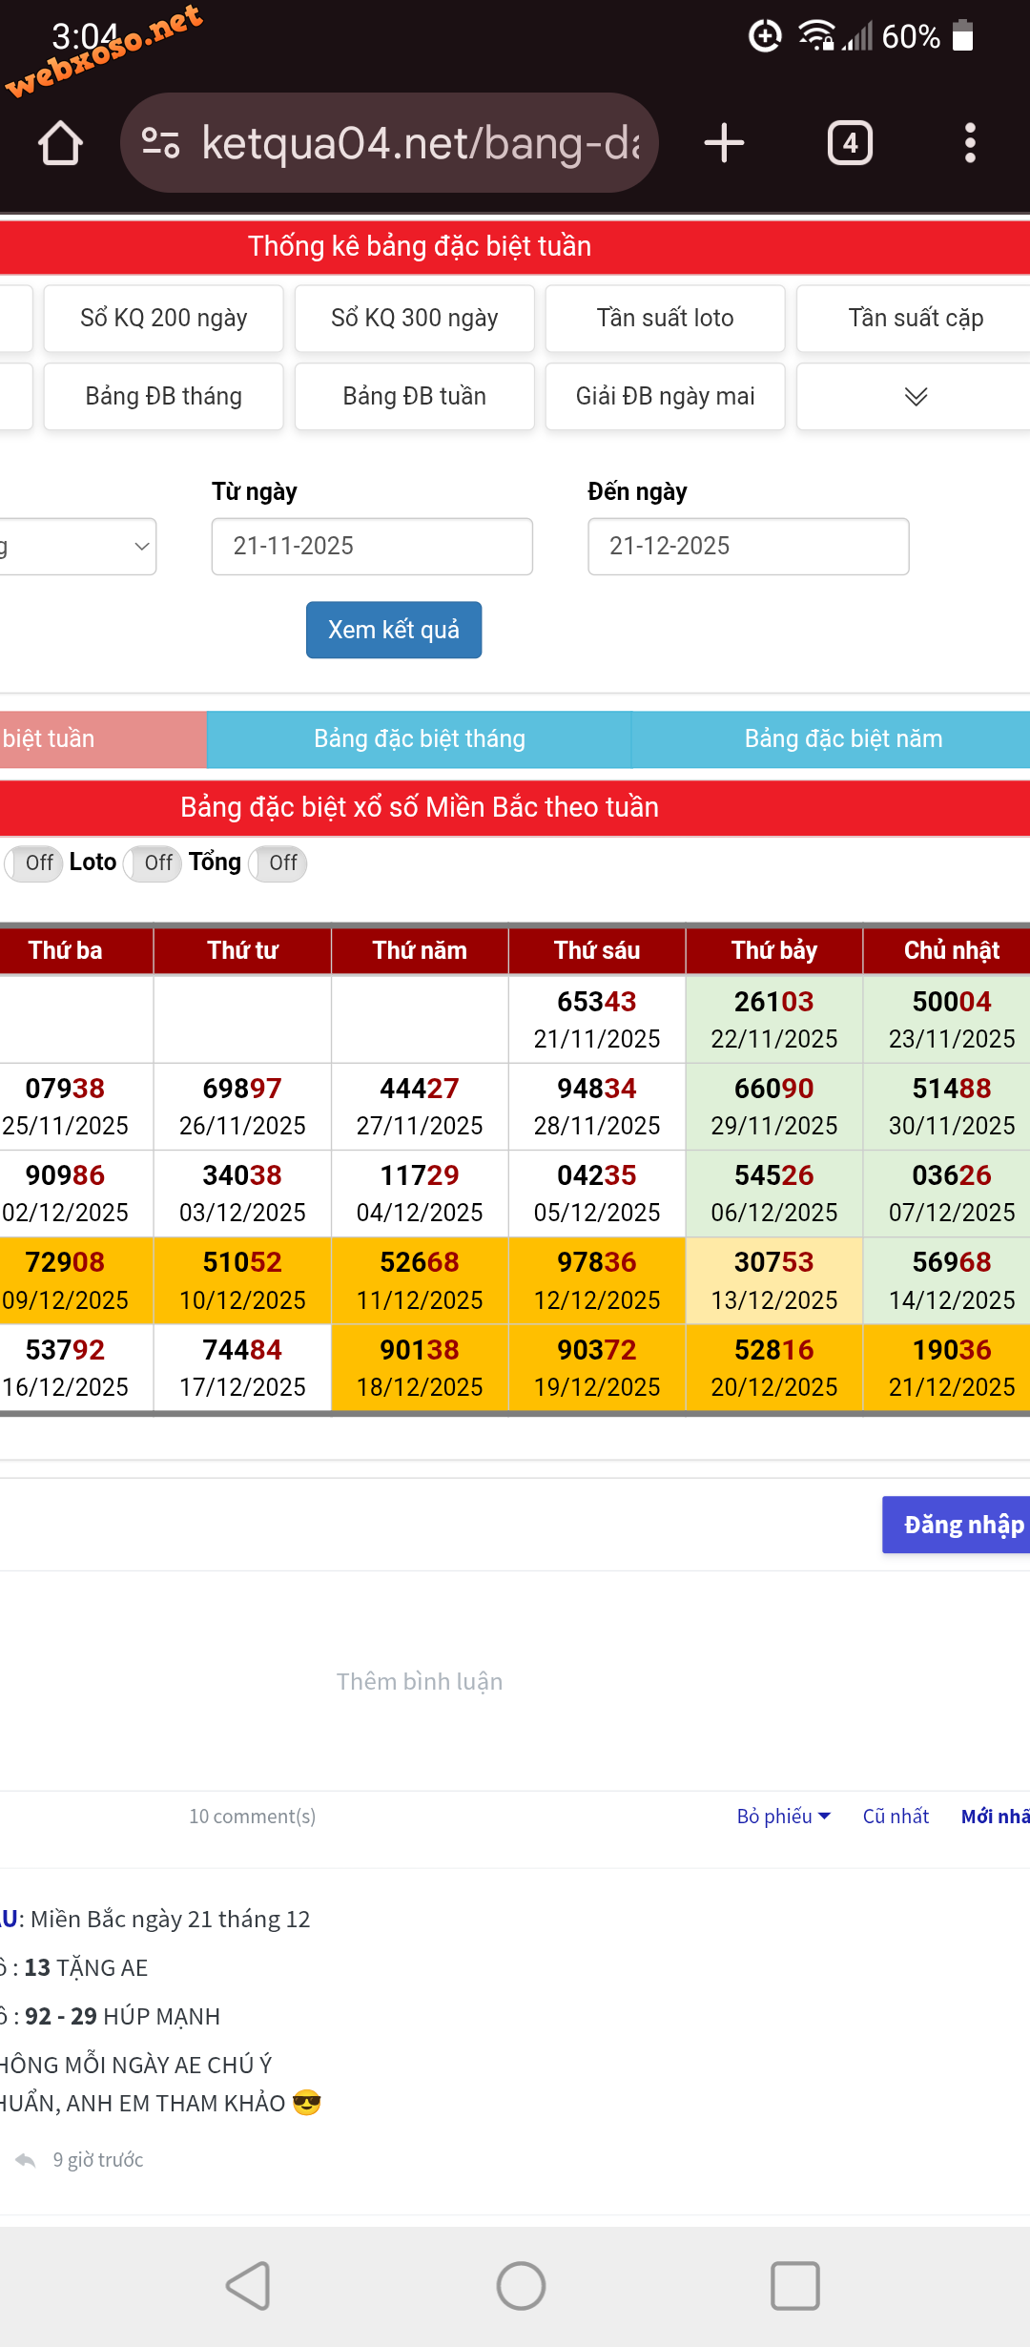The image size is (1030, 2347).
Task: Click the reply arrow under the comment
Action: (x=26, y=2160)
